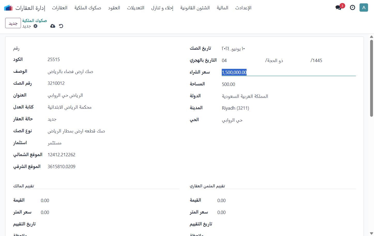This screenshot has width=374, height=236.
Task: Open المدينة dropdown Riyadh (3211)
Action: pos(289,108)
